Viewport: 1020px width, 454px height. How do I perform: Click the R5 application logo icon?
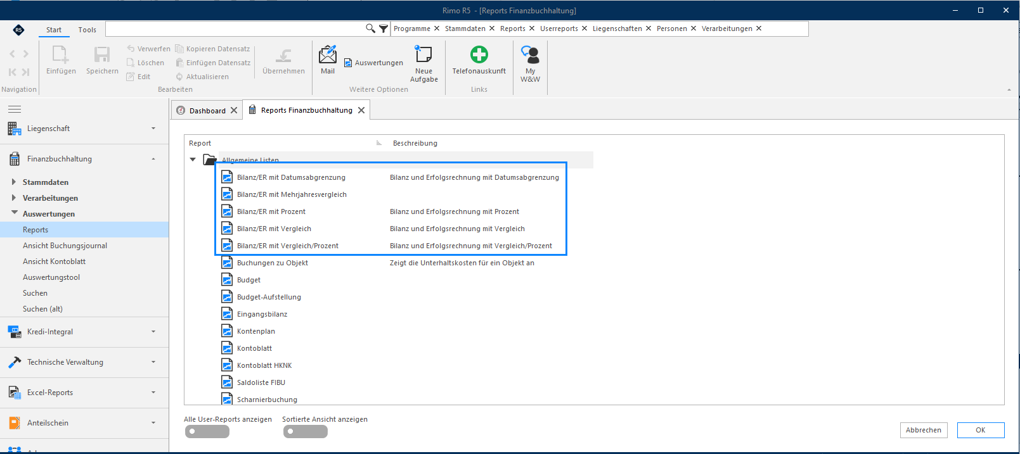[x=18, y=30]
